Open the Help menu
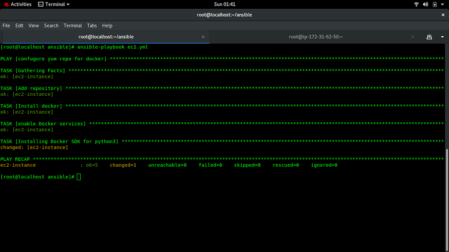Screen dimensions: 449x252 pos(107,26)
